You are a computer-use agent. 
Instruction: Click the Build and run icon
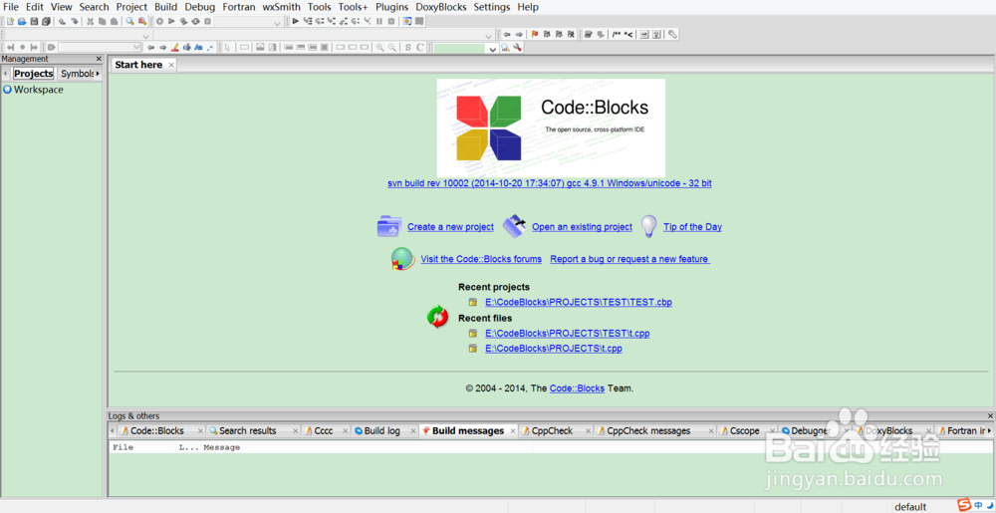tap(183, 21)
